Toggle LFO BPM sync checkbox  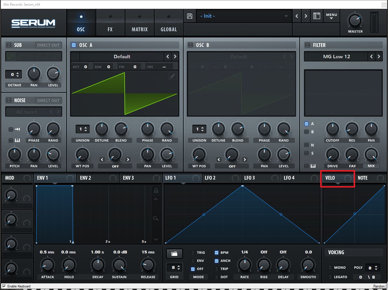pyautogui.click(x=217, y=253)
